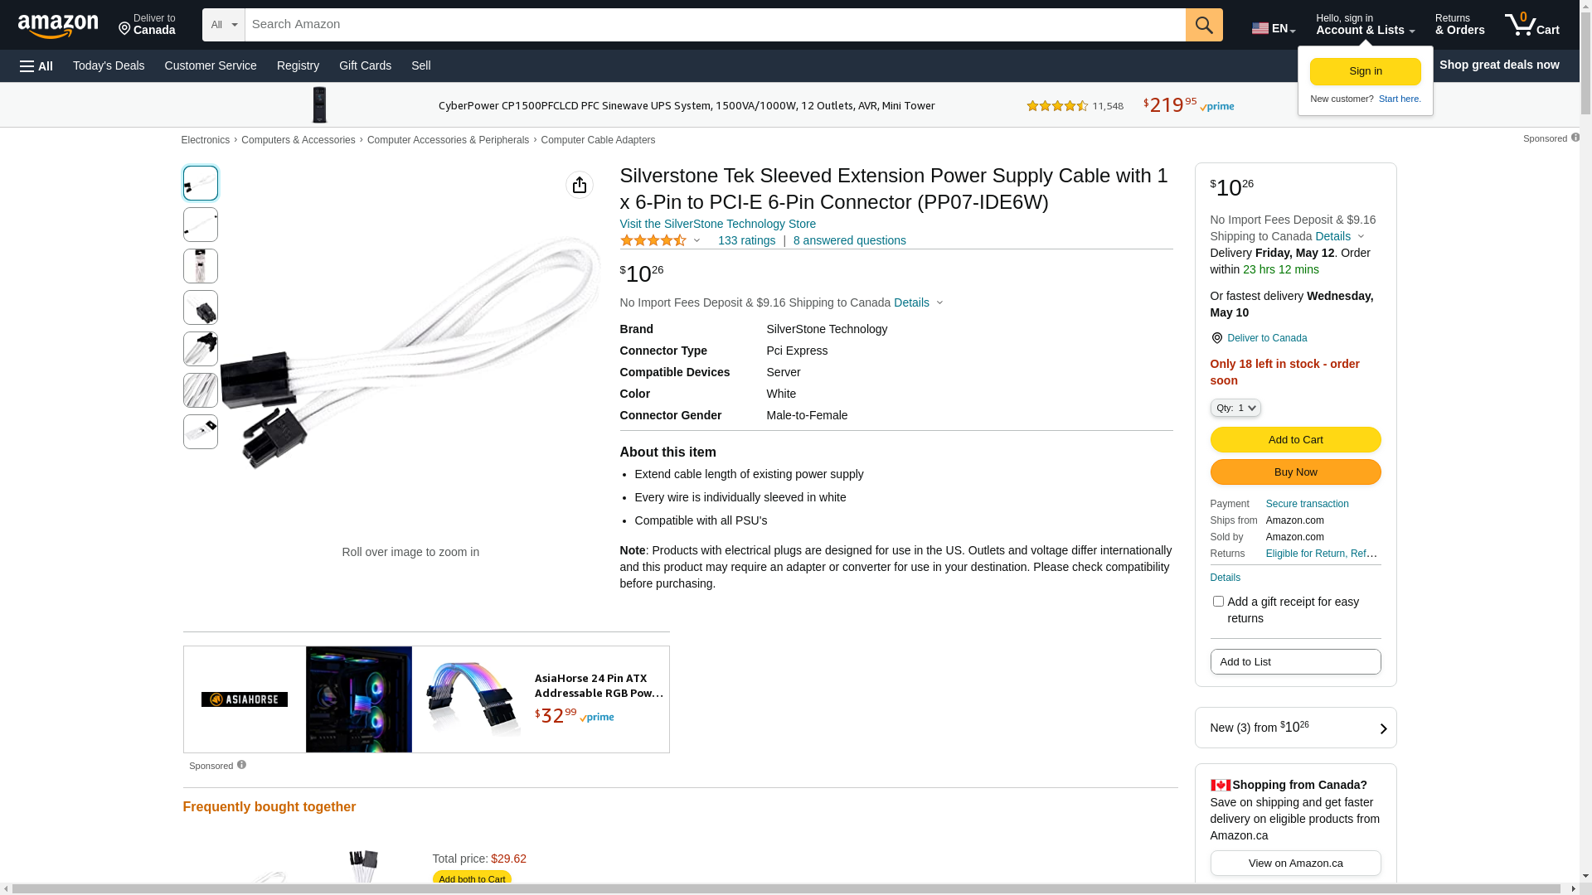Click the search magnifier button

(x=1204, y=25)
